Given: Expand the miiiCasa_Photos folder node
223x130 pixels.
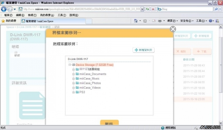Looking at the screenshot, I should click(74, 83).
